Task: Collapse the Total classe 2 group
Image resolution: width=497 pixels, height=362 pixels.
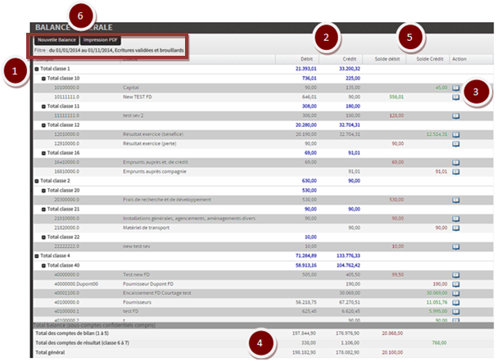Action: (34, 180)
